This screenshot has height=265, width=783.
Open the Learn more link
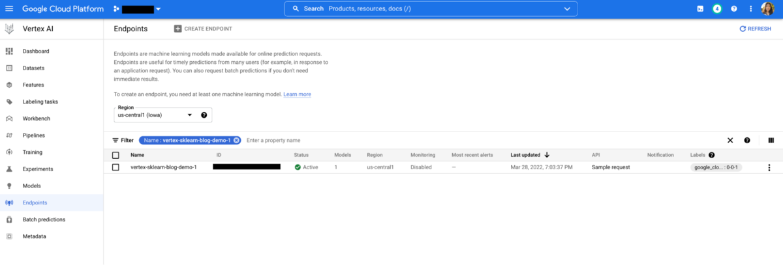[297, 94]
